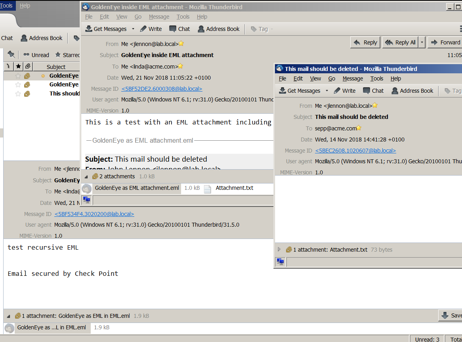Toggle star next to sender in 'This mail should be deleted' window
462x342 pixels.
375,105
